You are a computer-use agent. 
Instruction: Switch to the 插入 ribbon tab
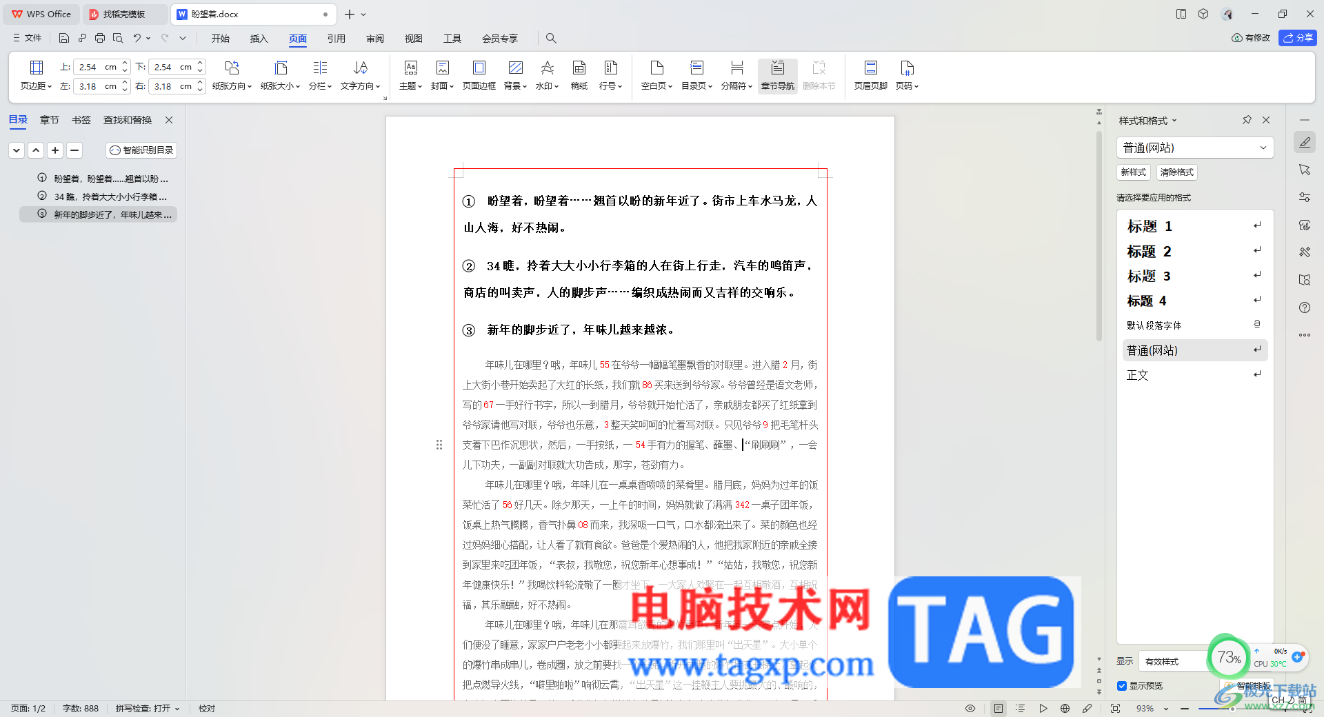click(259, 39)
